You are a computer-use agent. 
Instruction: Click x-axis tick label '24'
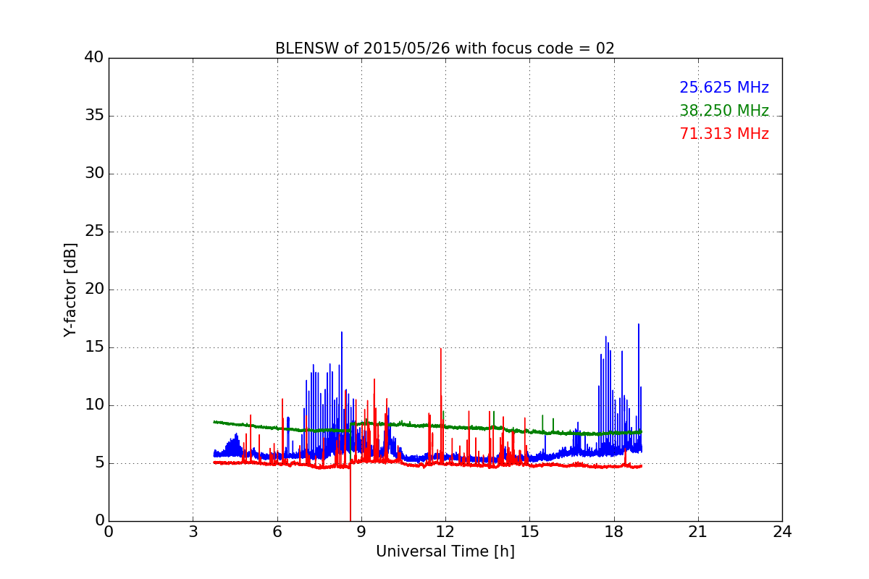tap(782, 532)
